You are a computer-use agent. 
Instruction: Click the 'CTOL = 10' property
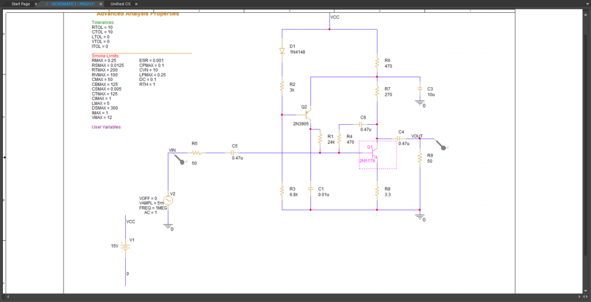(x=102, y=32)
